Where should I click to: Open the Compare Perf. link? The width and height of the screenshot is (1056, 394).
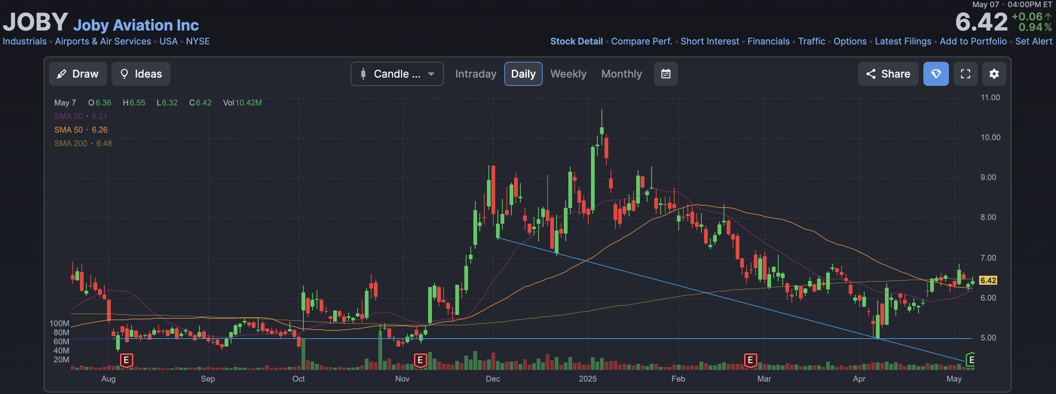pyautogui.click(x=641, y=41)
